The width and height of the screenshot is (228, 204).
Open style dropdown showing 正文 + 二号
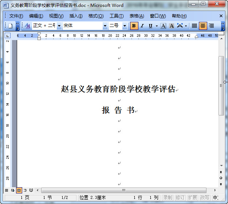click(x=59, y=26)
